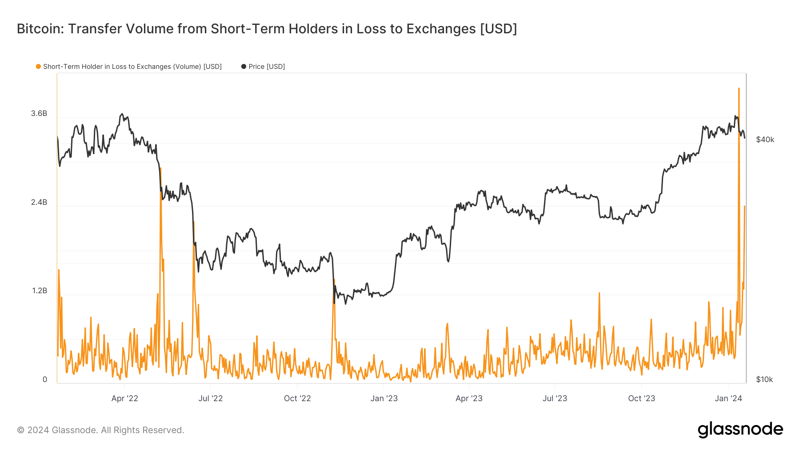Click the $10k price axis label

coord(764,379)
